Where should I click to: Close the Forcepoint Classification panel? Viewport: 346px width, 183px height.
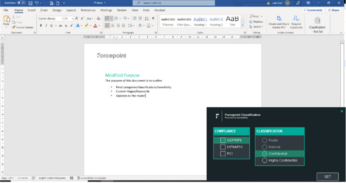(x=342, y=111)
